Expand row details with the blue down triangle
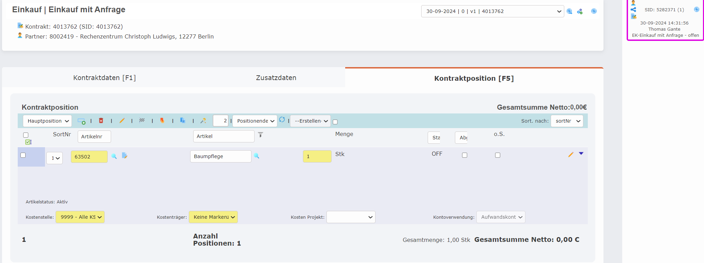Image resolution: width=704 pixels, height=263 pixels. coord(581,154)
